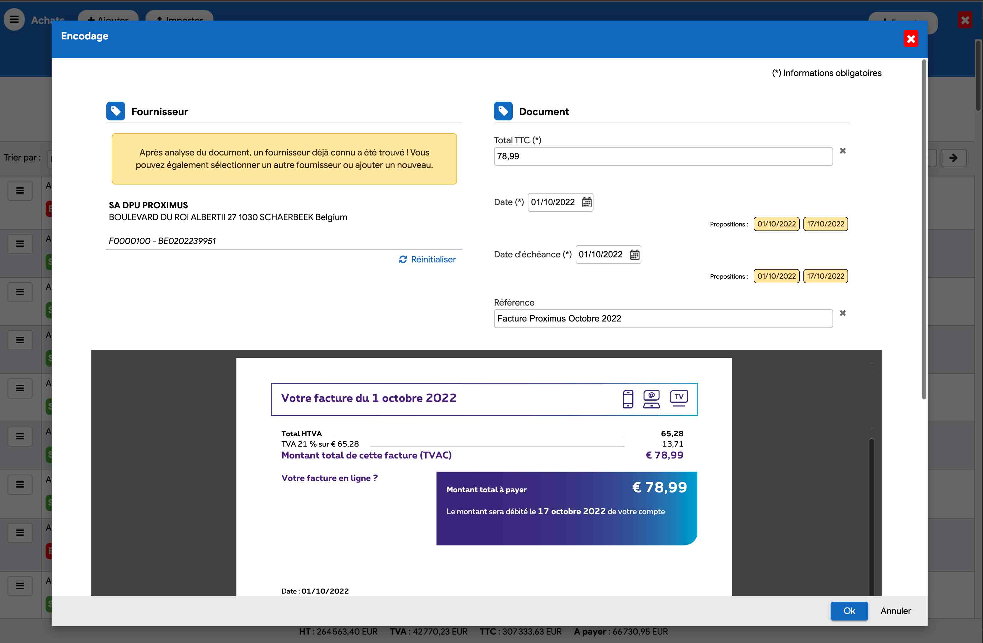Click 'Votre facture du 1 octobre 2022' heading
Image resolution: width=983 pixels, height=643 pixels.
[x=369, y=398]
